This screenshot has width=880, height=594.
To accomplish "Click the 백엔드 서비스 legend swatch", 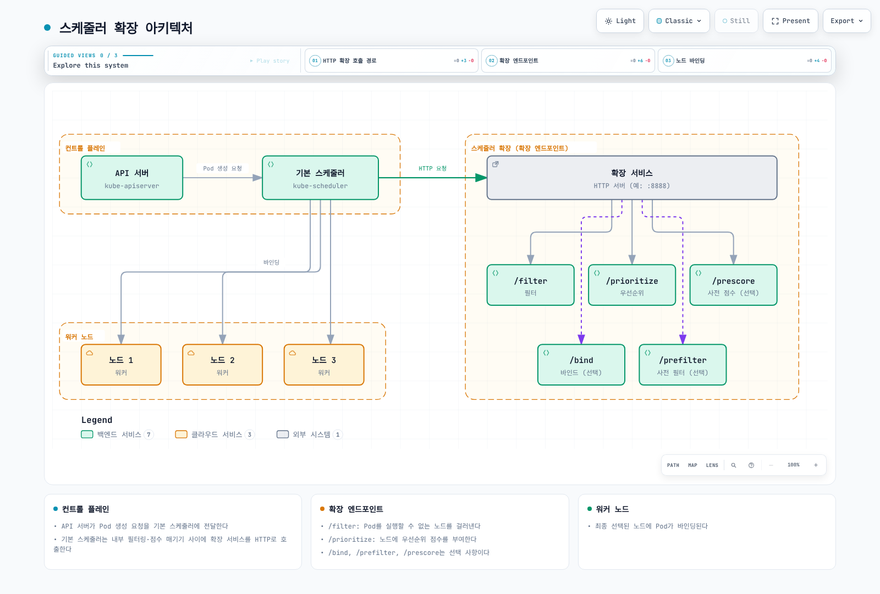I will coord(87,435).
